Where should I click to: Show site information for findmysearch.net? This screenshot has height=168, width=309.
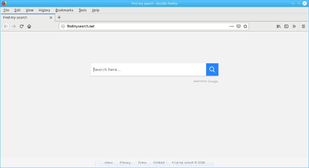(63, 26)
